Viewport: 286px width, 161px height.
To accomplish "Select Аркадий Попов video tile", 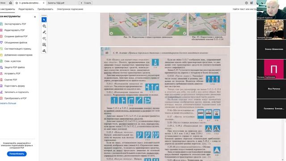I will click(x=271, y=30).
